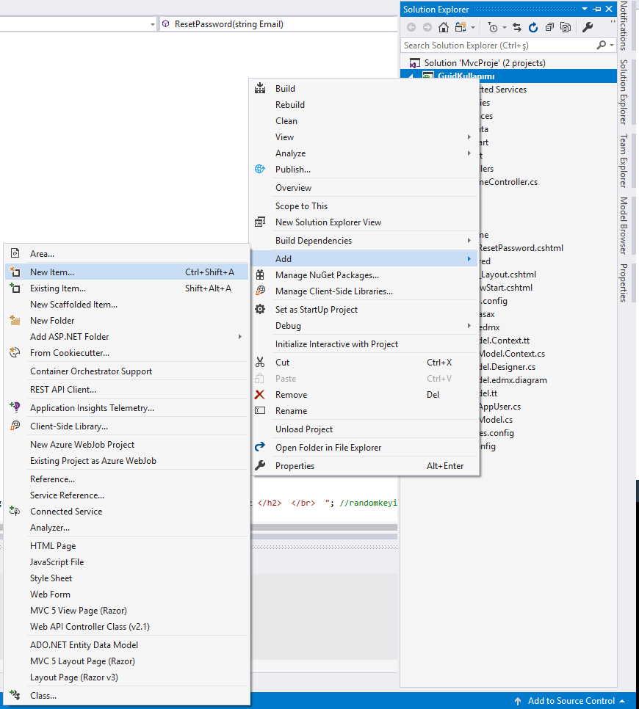Open search options dropdown arrow

[612, 45]
